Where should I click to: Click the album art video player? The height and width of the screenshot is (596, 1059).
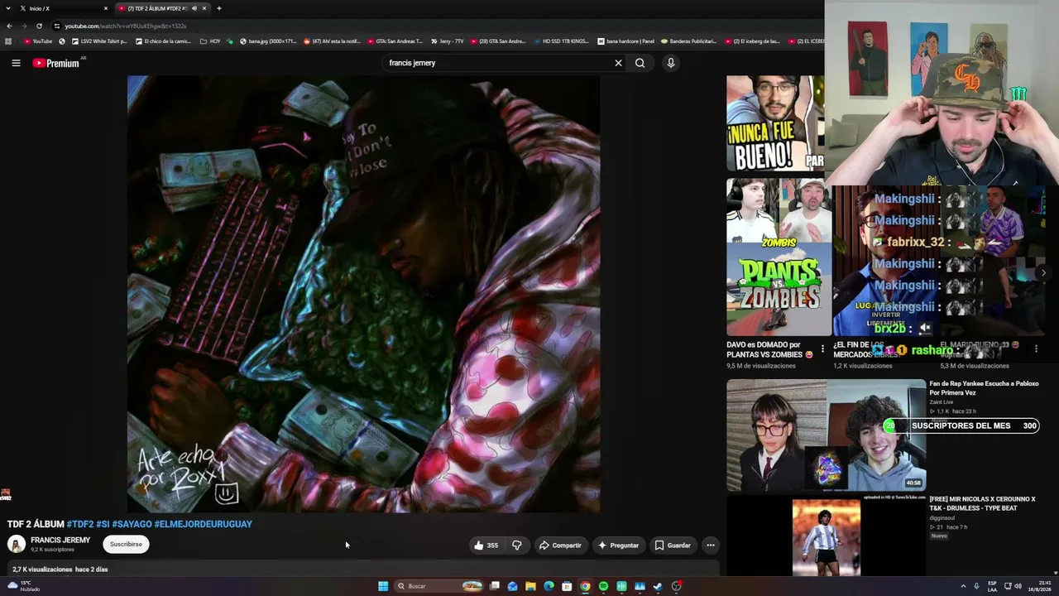pos(364,294)
